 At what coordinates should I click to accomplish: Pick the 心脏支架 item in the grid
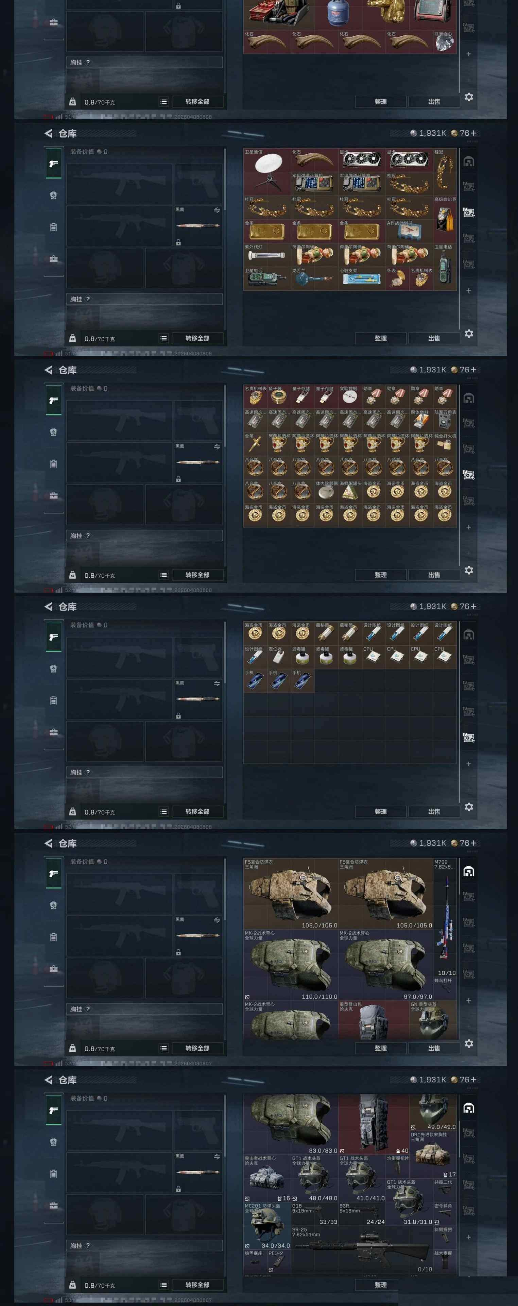tap(362, 279)
